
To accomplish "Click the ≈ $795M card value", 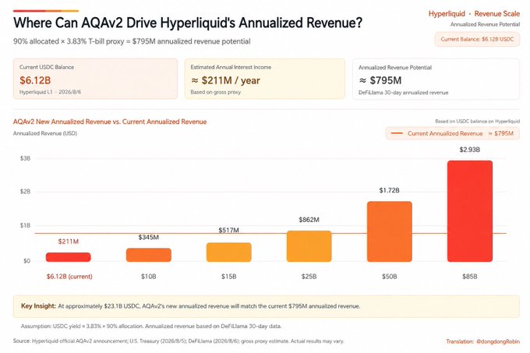I will tap(380, 80).
